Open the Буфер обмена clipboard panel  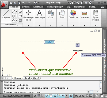coord(96,18)
